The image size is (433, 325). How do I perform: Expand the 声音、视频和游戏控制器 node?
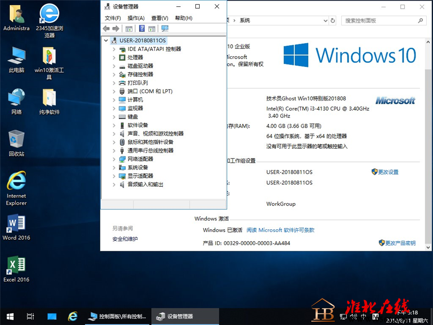(x=114, y=134)
